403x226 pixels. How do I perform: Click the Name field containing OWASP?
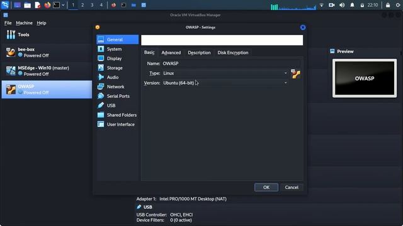(231, 63)
